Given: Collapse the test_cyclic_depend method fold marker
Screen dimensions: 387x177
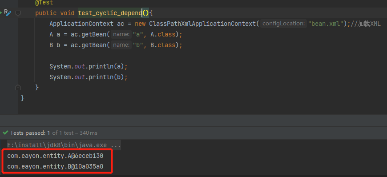Looking at the screenshot, I should (18, 13).
